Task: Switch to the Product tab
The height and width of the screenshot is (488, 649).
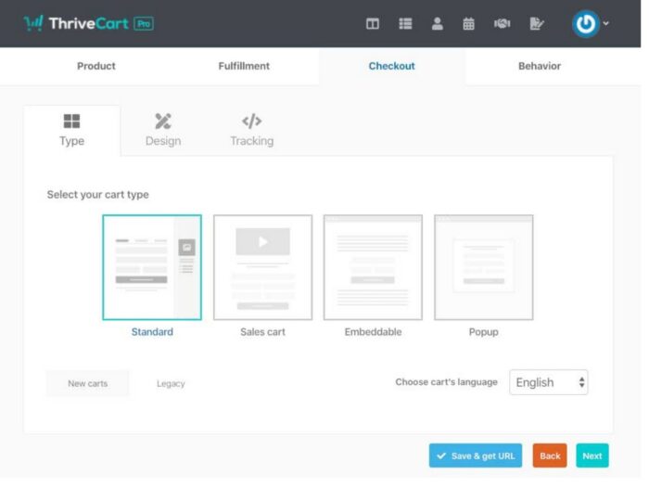Action: pos(96,66)
